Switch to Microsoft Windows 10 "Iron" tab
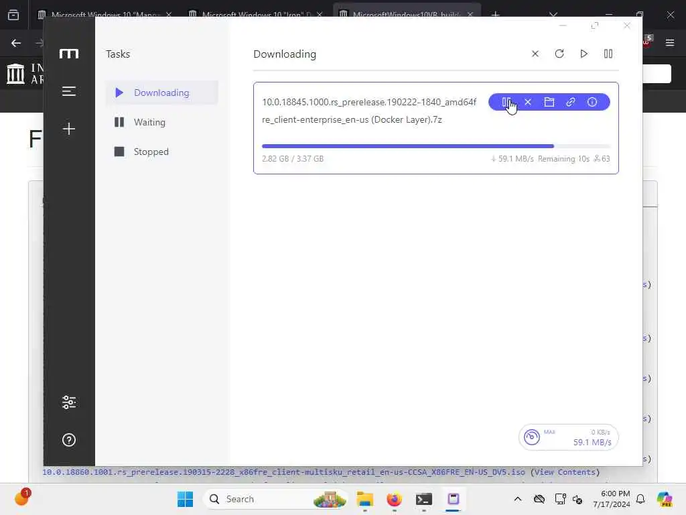 click(256, 15)
